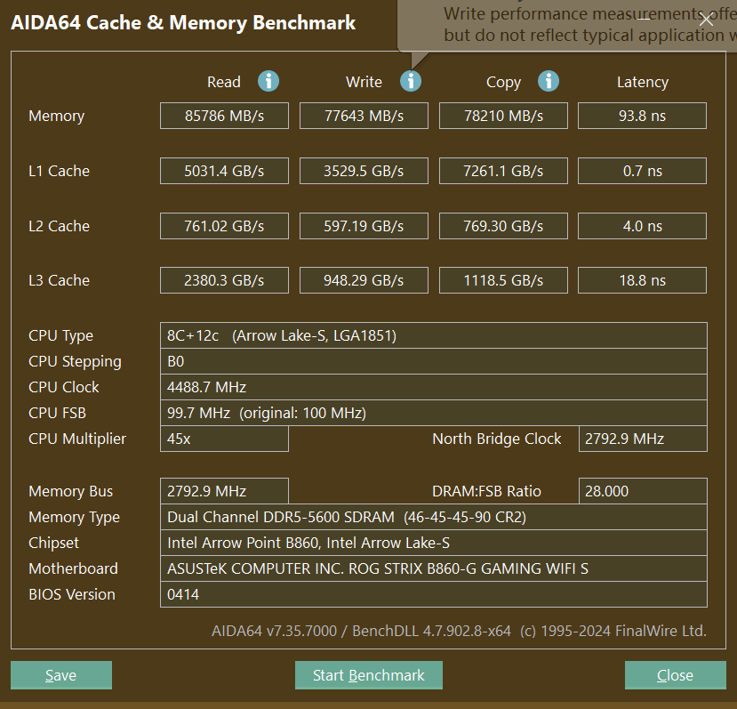Viewport: 737px width, 709px height.
Task: Click the Close button at bottom
Action: tap(676, 675)
